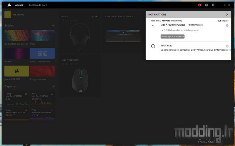
Task: Switch to the Accueil tab
Action: coord(19,5)
